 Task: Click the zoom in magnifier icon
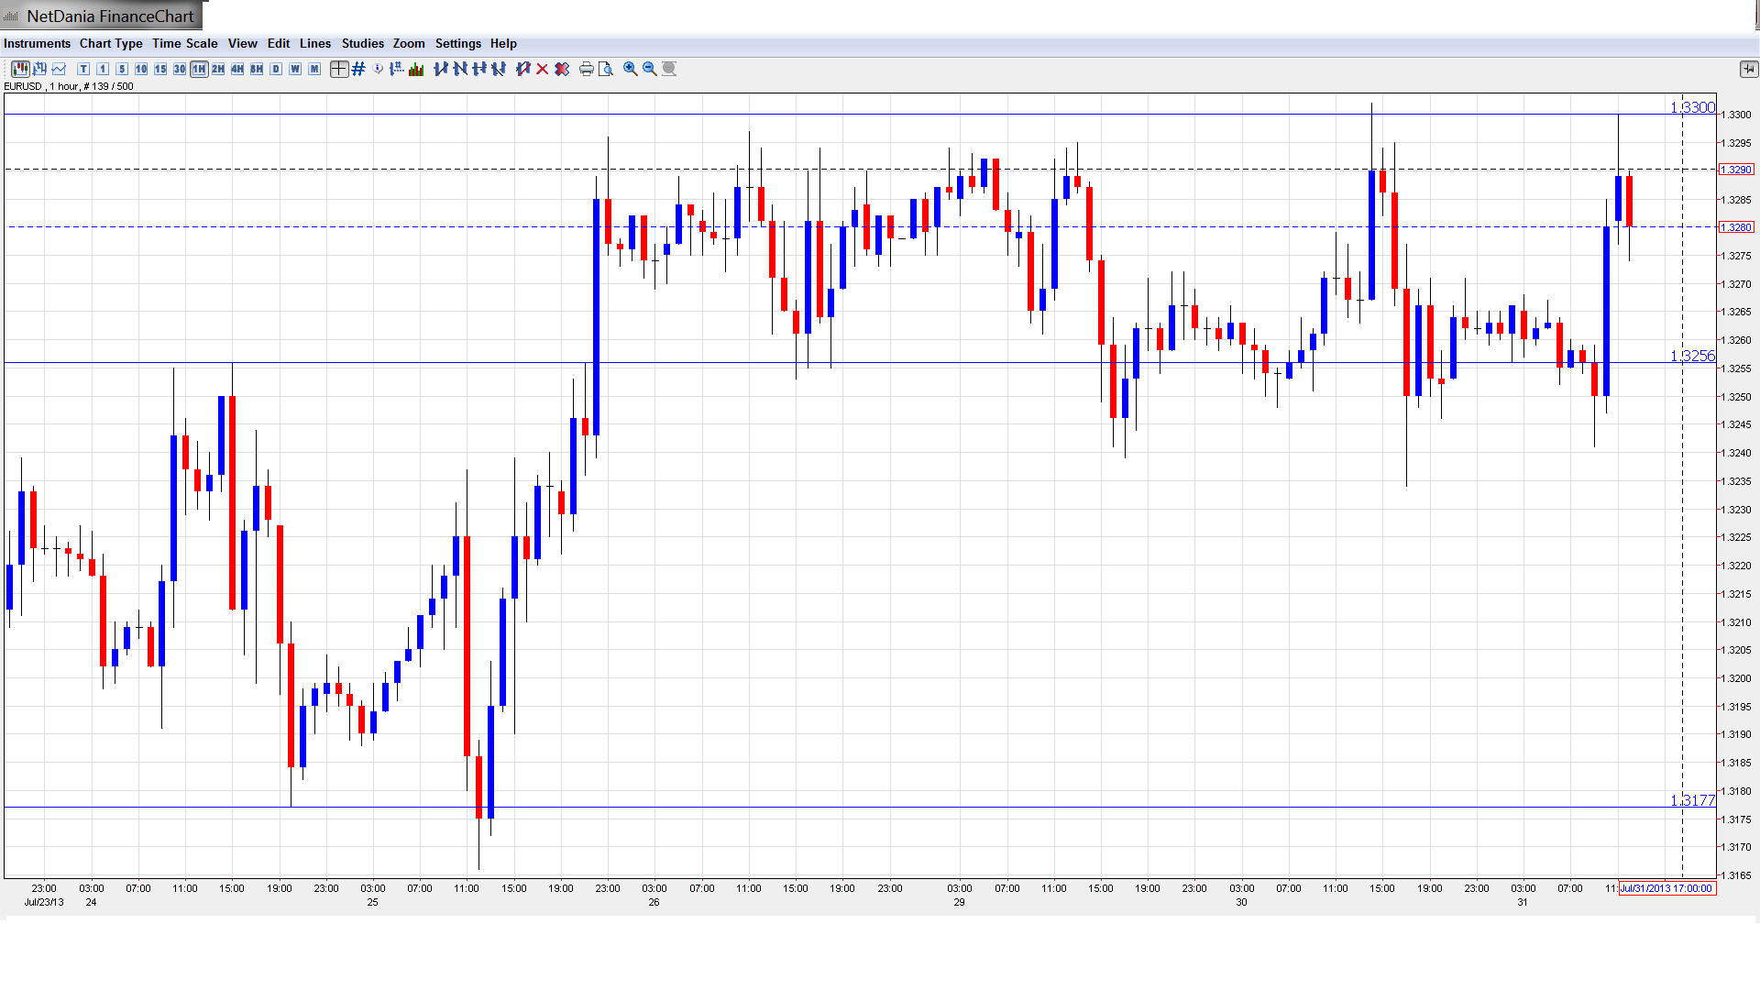[631, 69]
